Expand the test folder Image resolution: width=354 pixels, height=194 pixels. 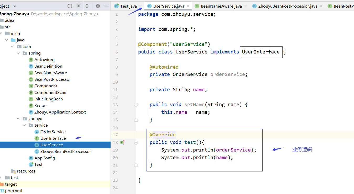1,177
